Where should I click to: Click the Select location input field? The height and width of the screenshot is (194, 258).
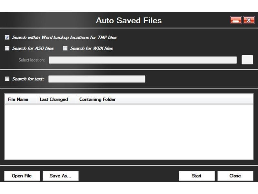click(143, 60)
